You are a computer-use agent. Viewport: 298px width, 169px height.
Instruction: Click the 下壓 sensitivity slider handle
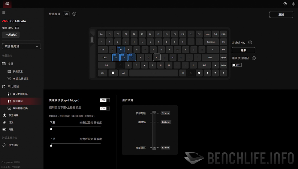pyautogui.click(x=51, y=129)
